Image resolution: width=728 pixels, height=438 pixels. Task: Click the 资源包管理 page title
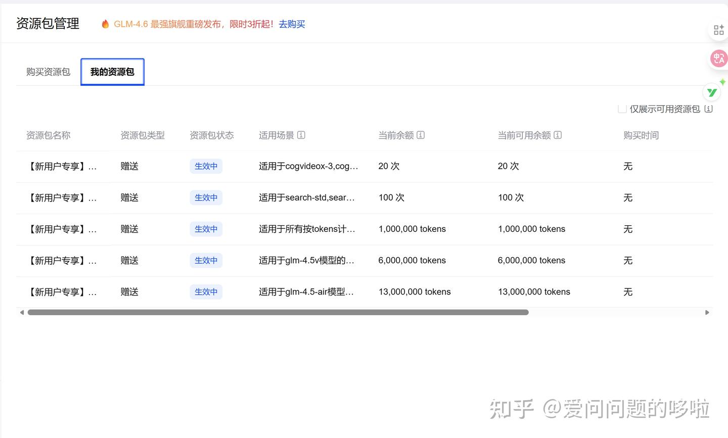(x=48, y=23)
